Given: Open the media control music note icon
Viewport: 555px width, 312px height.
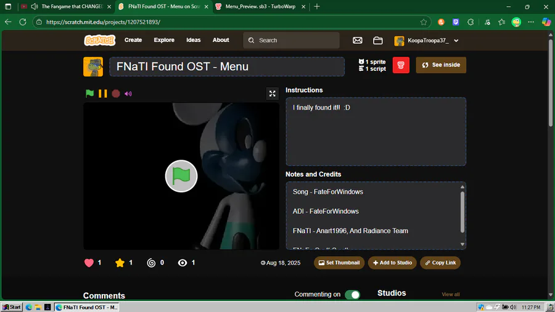Looking at the screenshot, I should pyautogui.click(x=487, y=22).
